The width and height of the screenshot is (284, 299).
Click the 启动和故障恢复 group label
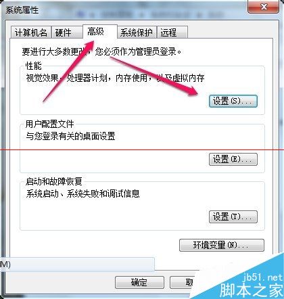click(53, 181)
